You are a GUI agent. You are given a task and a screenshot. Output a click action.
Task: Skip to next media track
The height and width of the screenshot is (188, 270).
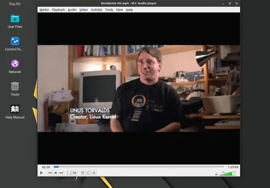point(61,173)
